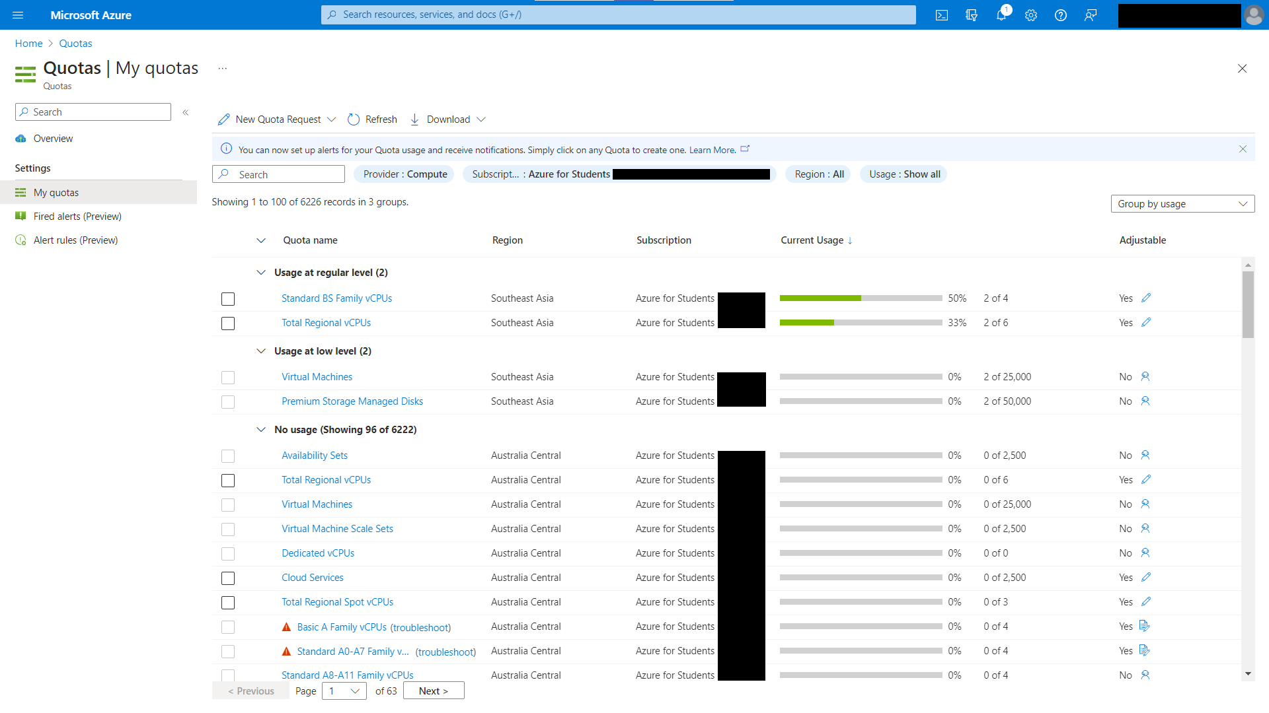Image resolution: width=1269 pixels, height=713 pixels.
Task: Go to Home in the breadcrumb
Action: pos(28,44)
